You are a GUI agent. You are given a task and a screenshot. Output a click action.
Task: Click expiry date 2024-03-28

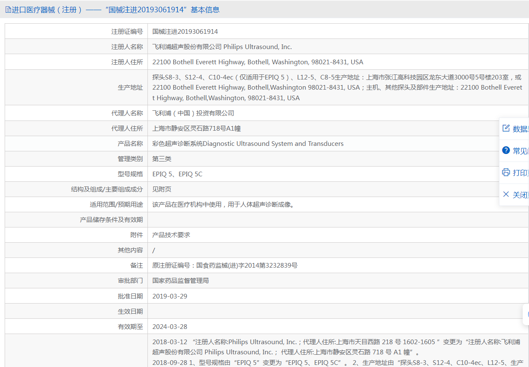point(170,326)
